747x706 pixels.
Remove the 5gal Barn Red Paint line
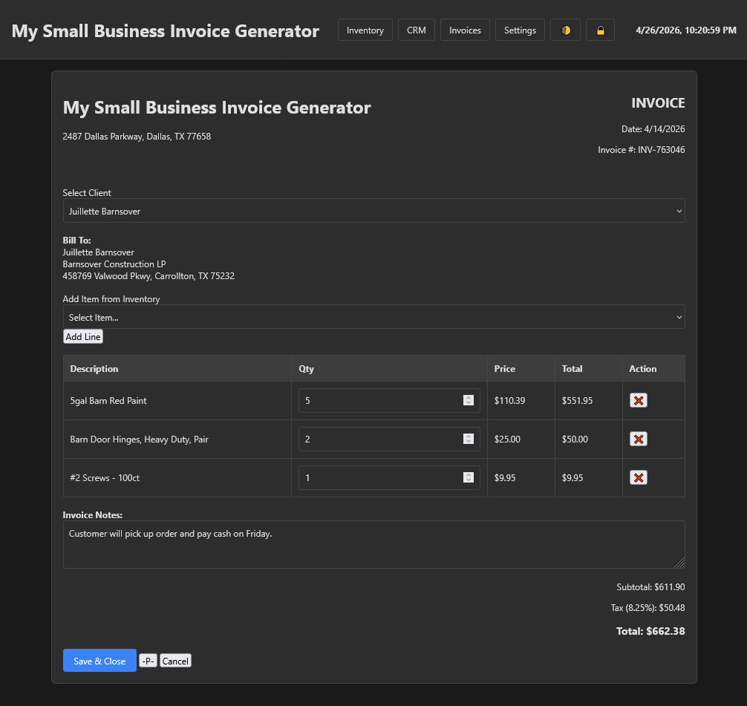click(639, 401)
